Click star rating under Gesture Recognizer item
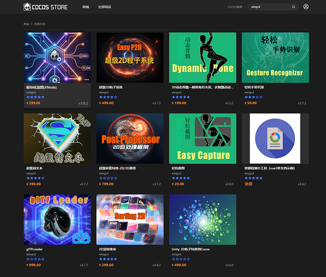This screenshot has width=326, height=277. tap(253, 97)
